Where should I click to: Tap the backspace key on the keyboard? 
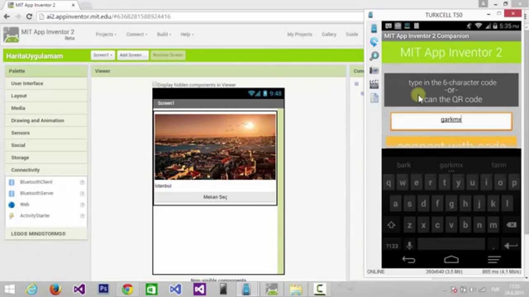click(511, 225)
